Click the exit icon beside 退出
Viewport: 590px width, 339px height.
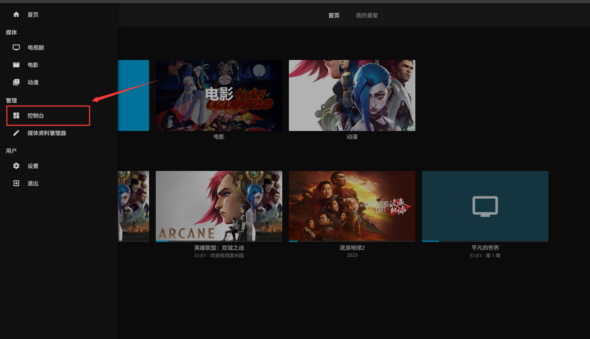click(x=16, y=183)
